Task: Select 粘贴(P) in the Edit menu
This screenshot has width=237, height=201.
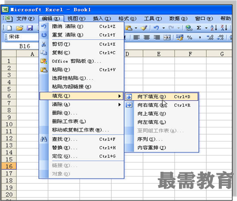Action: coord(81,69)
